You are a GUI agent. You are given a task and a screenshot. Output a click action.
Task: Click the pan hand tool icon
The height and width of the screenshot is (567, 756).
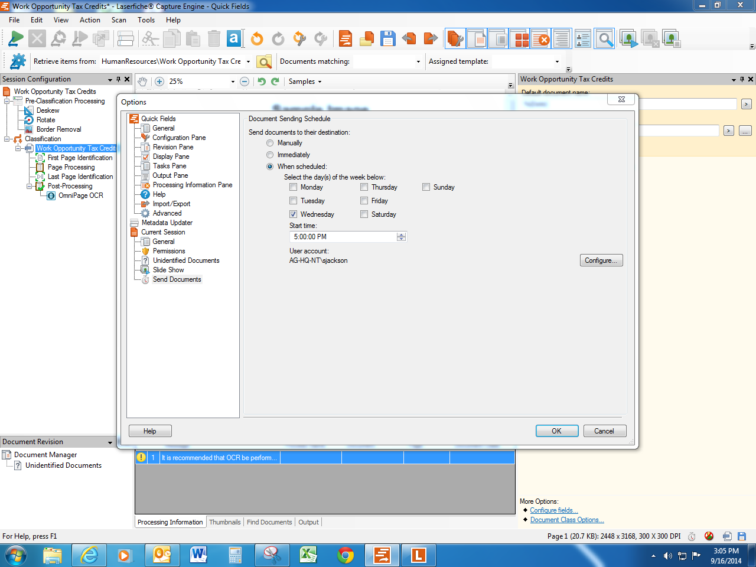pos(142,82)
